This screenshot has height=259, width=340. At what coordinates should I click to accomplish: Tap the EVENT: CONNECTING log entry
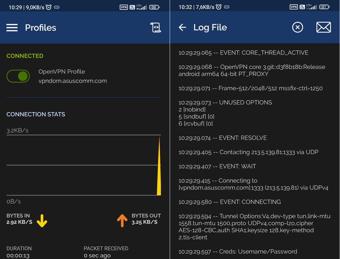[x=230, y=202]
